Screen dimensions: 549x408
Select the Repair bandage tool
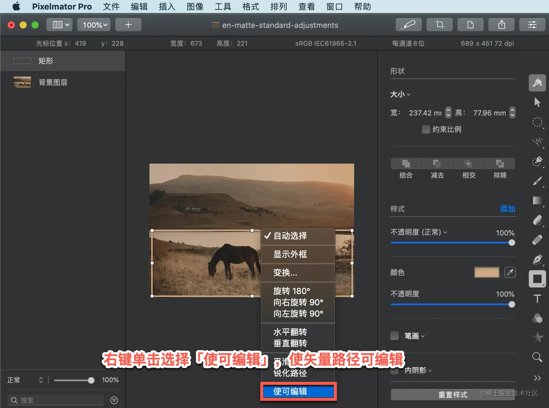(537, 240)
